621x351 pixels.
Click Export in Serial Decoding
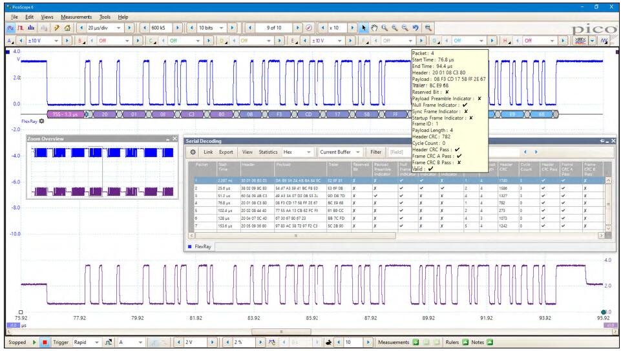pos(226,152)
